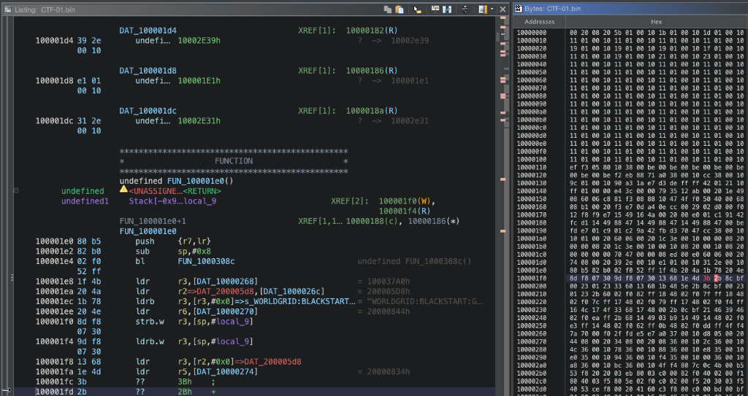Click Bytes viewer address 100001f0
This screenshot has width=748, height=396.
[532, 279]
